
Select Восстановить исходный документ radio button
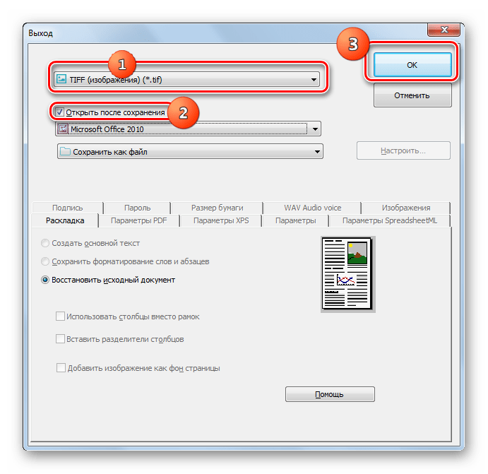[x=45, y=280]
